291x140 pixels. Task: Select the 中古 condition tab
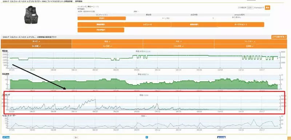click(x=178, y=42)
